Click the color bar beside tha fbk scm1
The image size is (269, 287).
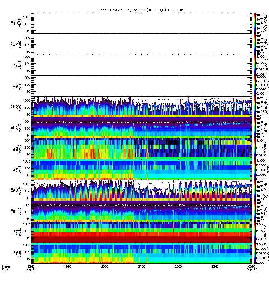(255, 86)
